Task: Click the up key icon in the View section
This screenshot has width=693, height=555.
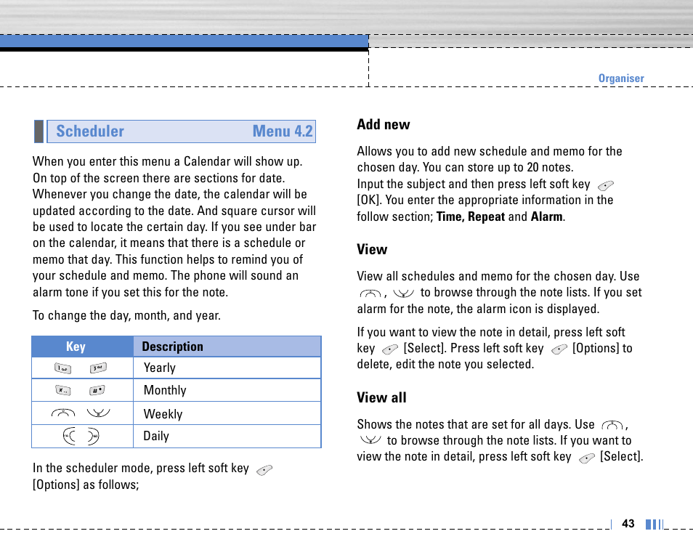Action: pyautogui.click(x=370, y=293)
